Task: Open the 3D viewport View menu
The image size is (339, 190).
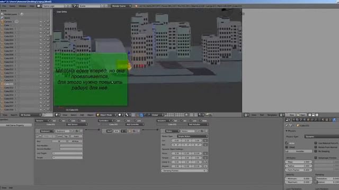Action: pos(65,115)
